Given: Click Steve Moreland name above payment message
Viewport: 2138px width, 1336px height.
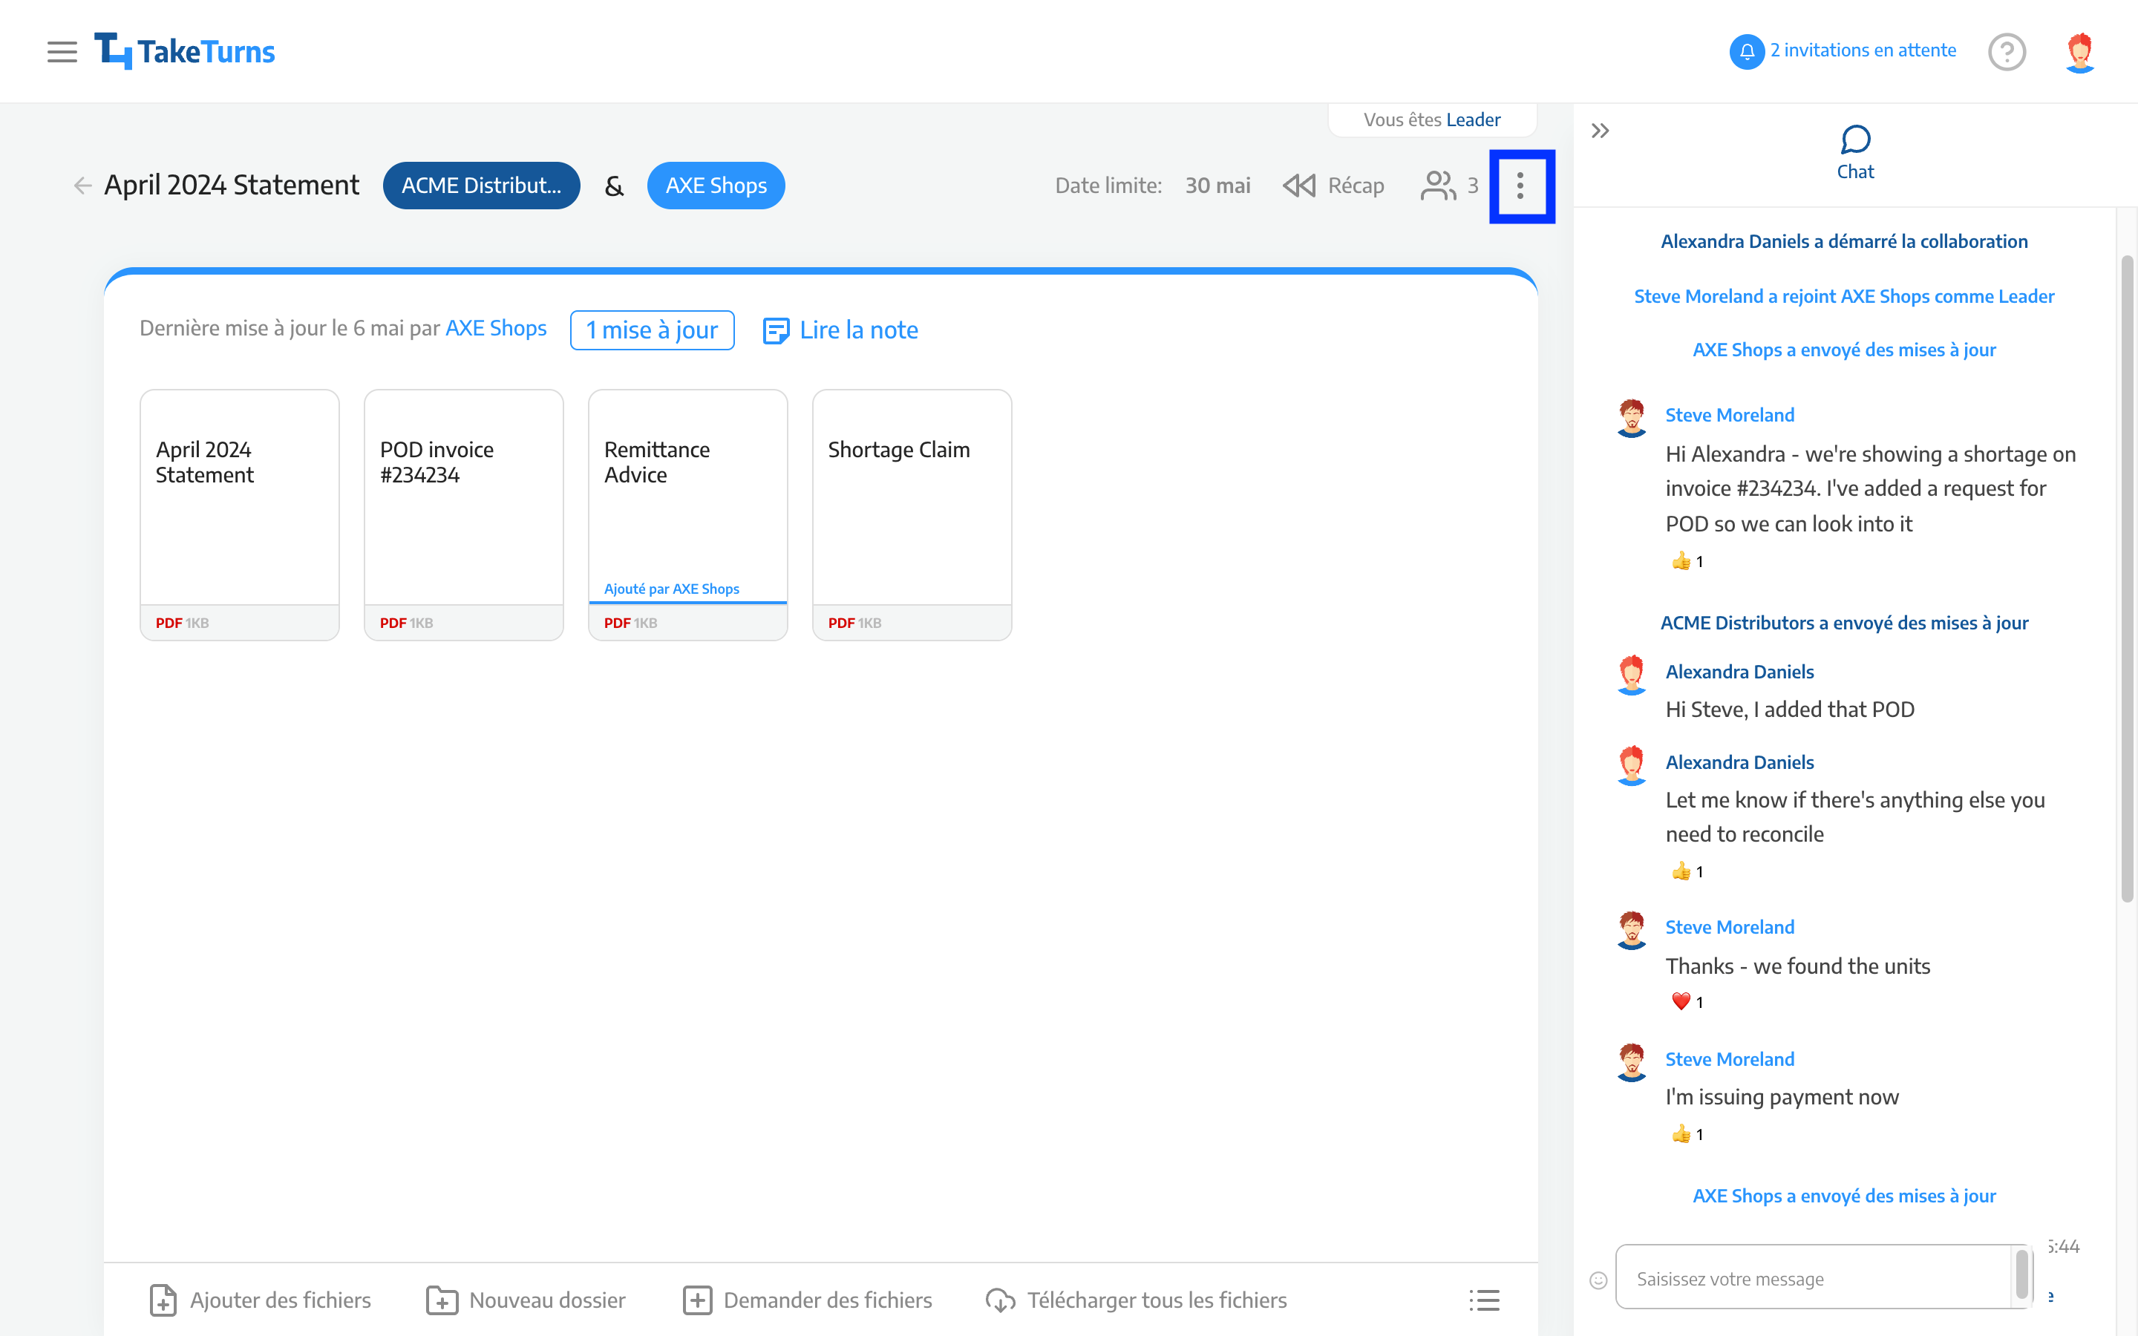Looking at the screenshot, I should coord(1729,1058).
